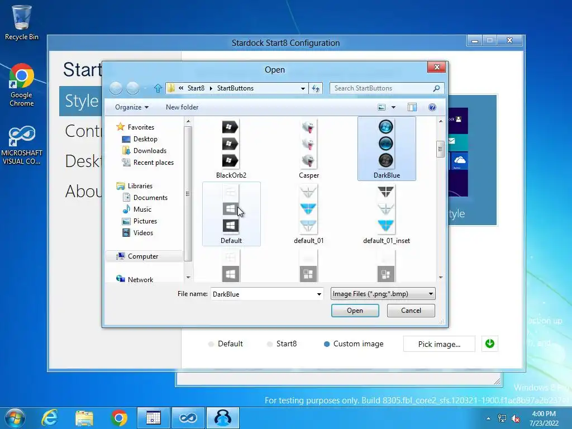Viewport: 572px width, 429px height.
Task: Open the Recycle Bin desktop icon
Action: pos(22,22)
